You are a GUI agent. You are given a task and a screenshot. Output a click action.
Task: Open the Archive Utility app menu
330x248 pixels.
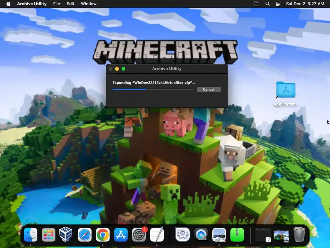tap(32, 4)
